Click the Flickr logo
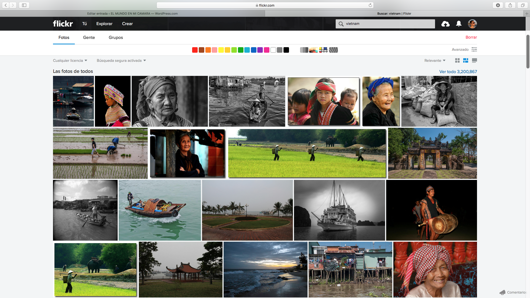 point(63,24)
